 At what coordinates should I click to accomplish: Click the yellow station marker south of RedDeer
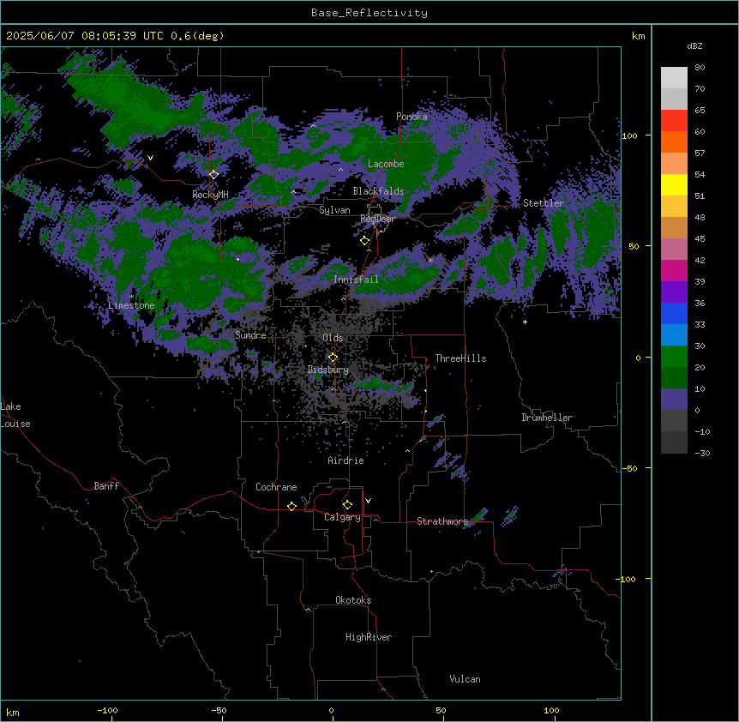[364, 241]
